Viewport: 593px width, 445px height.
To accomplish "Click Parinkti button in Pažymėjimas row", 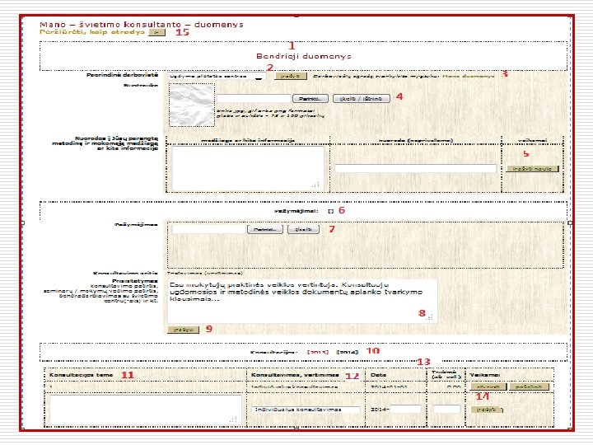I will [x=264, y=229].
